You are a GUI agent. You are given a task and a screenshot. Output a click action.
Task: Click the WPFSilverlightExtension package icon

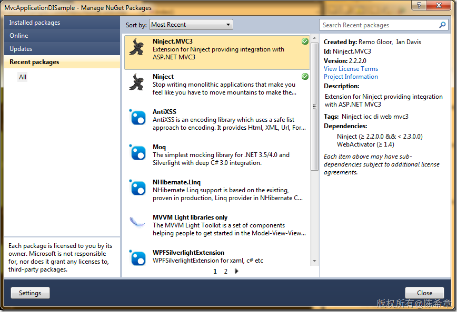point(137,258)
